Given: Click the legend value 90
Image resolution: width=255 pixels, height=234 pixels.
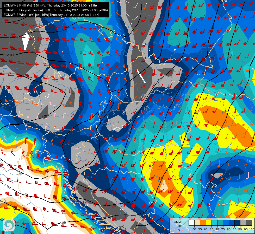Looking at the screenshot, I should 240,229.
